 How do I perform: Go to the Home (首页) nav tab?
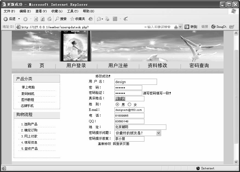tap(36, 66)
